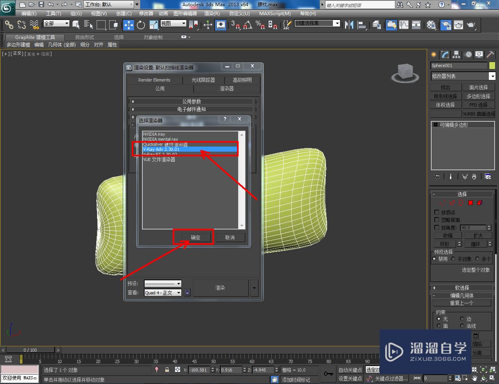Screen dimensions: 499x384
Task: Select the 边 constraint radio button
Action: (462, 319)
